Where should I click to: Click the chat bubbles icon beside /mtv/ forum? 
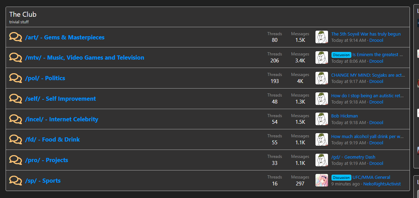click(x=16, y=57)
